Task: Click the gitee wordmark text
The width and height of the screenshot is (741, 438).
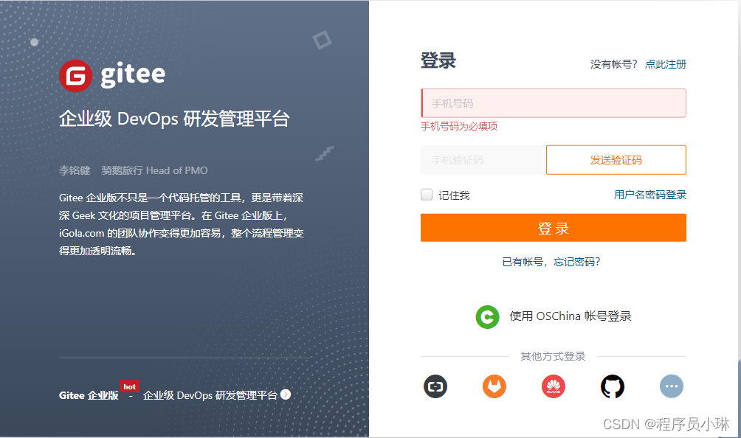Action: (x=134, y=75)
